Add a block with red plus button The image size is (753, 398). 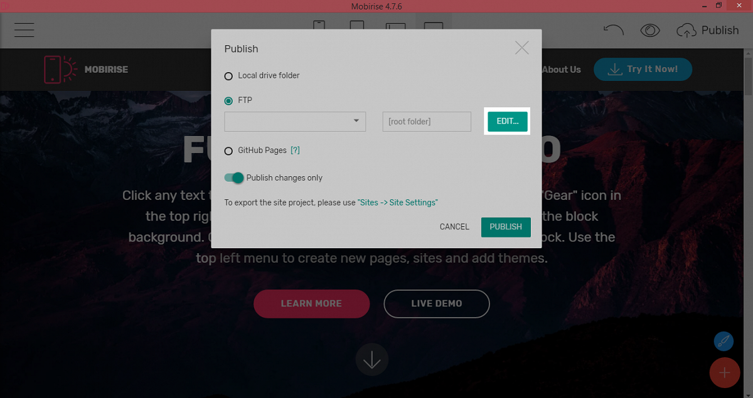click(x=725, y=373)
